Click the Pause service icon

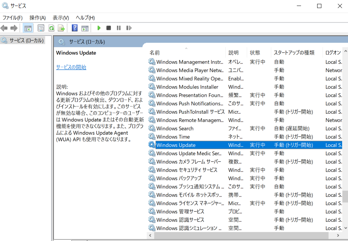119,28
